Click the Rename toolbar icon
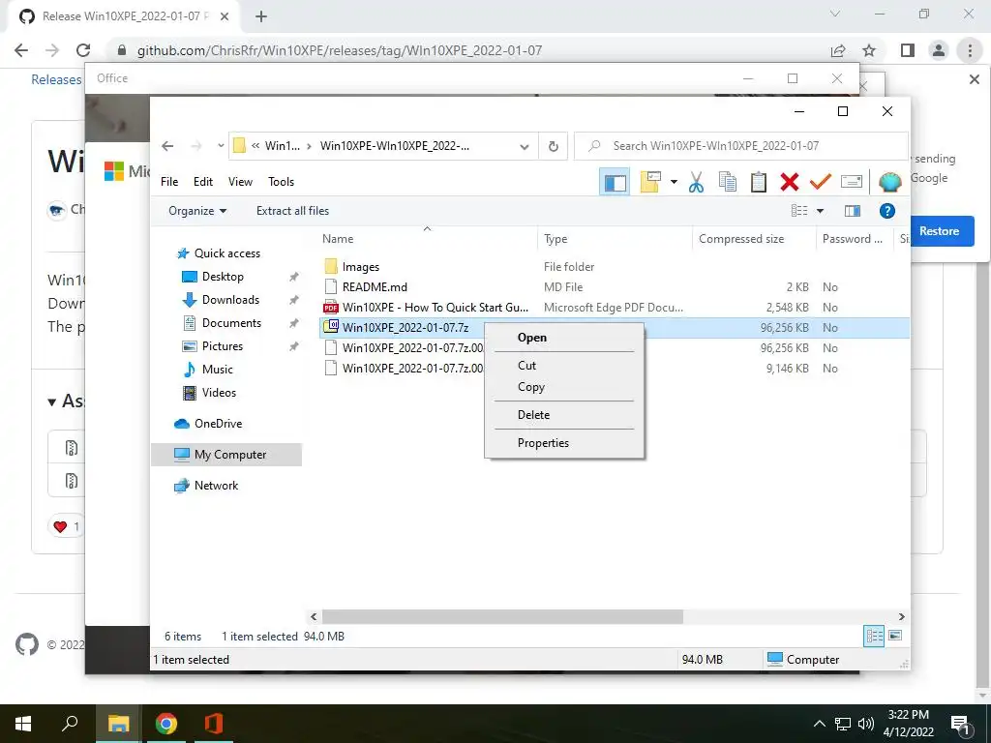 852,182
